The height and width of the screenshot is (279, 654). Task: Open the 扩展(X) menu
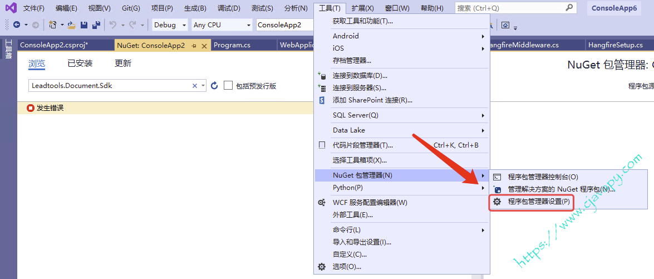pyautogui.click(x=362, y=8)
